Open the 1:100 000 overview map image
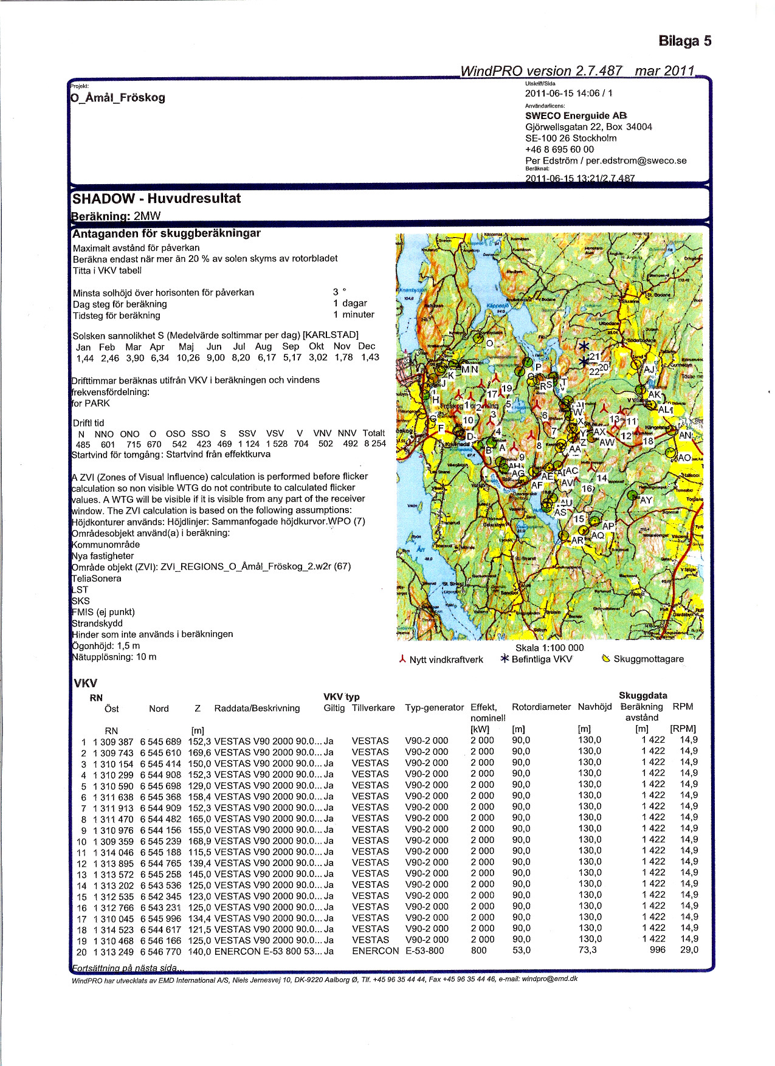Image resolution: width=775 pixels, height=1066 pixels. (x=549, y=436)
